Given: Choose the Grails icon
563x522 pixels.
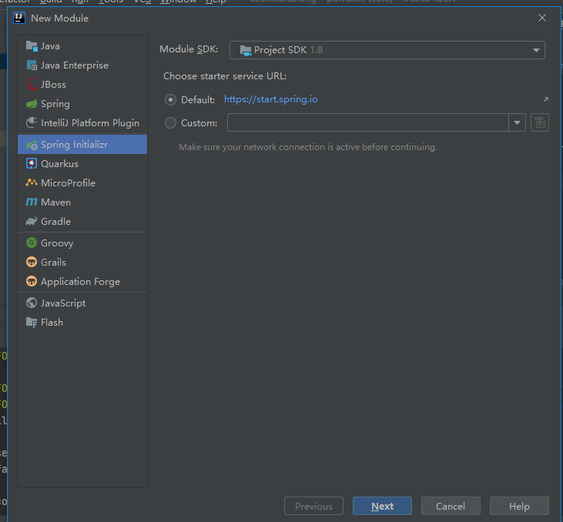Looking at the screenshot, I should [32, 262].
